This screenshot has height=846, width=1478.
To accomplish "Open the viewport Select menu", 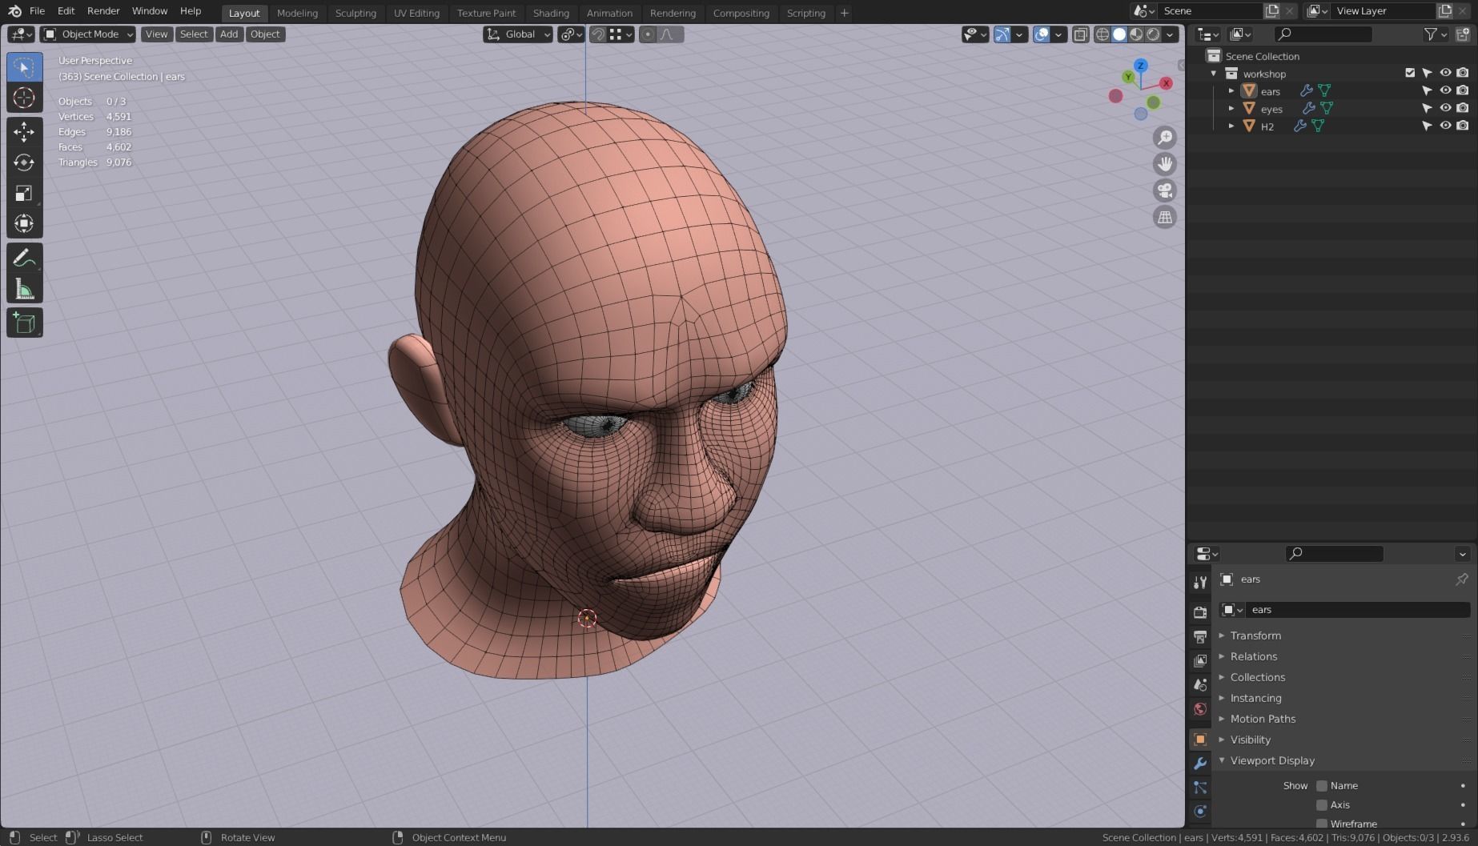I will tap(194, 34).
